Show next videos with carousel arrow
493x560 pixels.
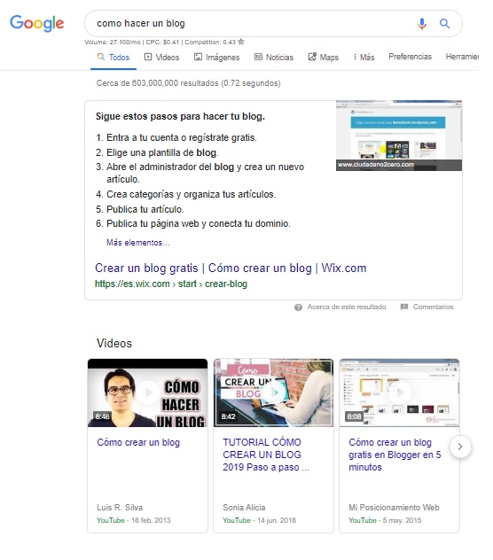click(x=460, y=447)
